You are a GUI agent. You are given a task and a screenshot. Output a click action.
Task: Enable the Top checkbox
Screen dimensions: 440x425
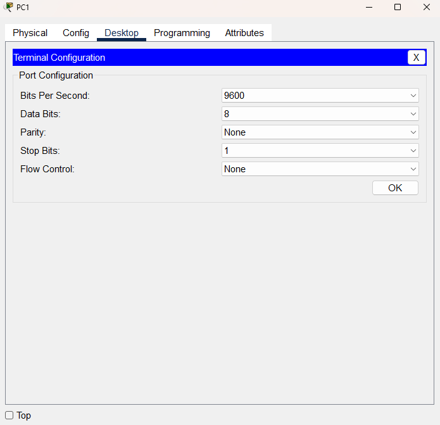click(9, 415)
